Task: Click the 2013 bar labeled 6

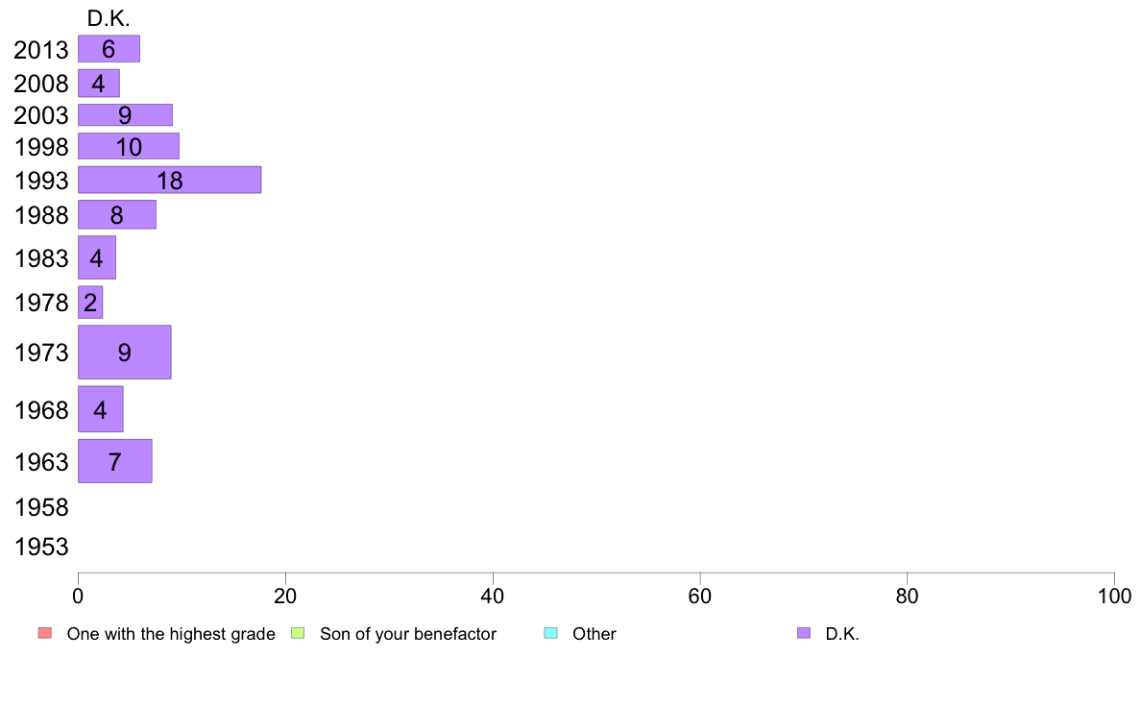Action: (109, 49)
